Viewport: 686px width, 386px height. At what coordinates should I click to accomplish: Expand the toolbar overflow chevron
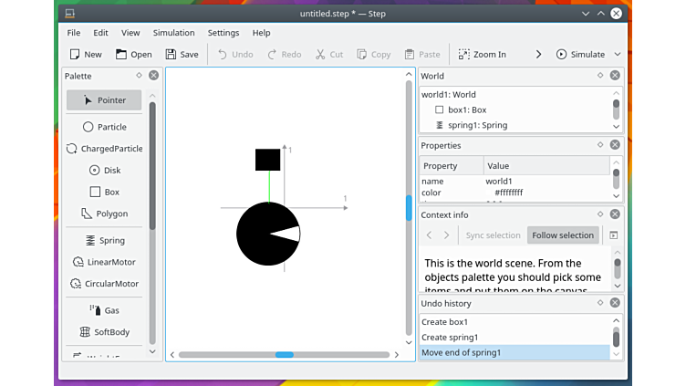click(538, 55)
